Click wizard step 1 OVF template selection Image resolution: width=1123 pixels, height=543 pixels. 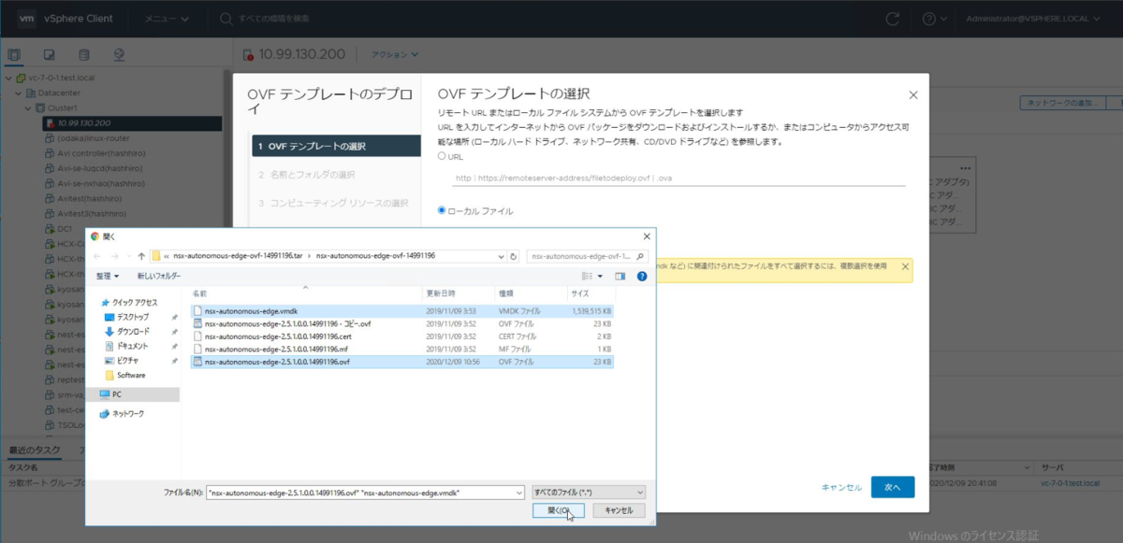coord(335,147)
